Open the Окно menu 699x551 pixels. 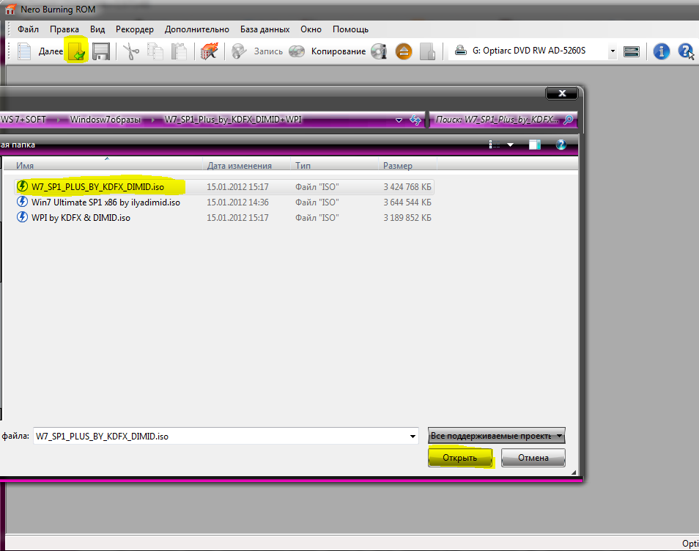coord(311,29)
